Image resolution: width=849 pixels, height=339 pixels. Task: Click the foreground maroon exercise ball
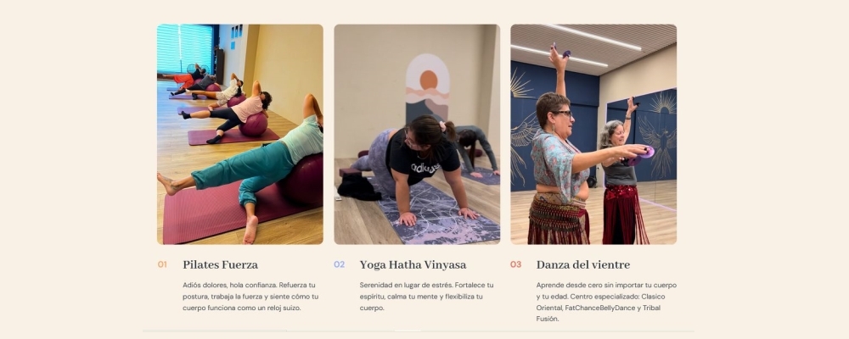[301, 180]
